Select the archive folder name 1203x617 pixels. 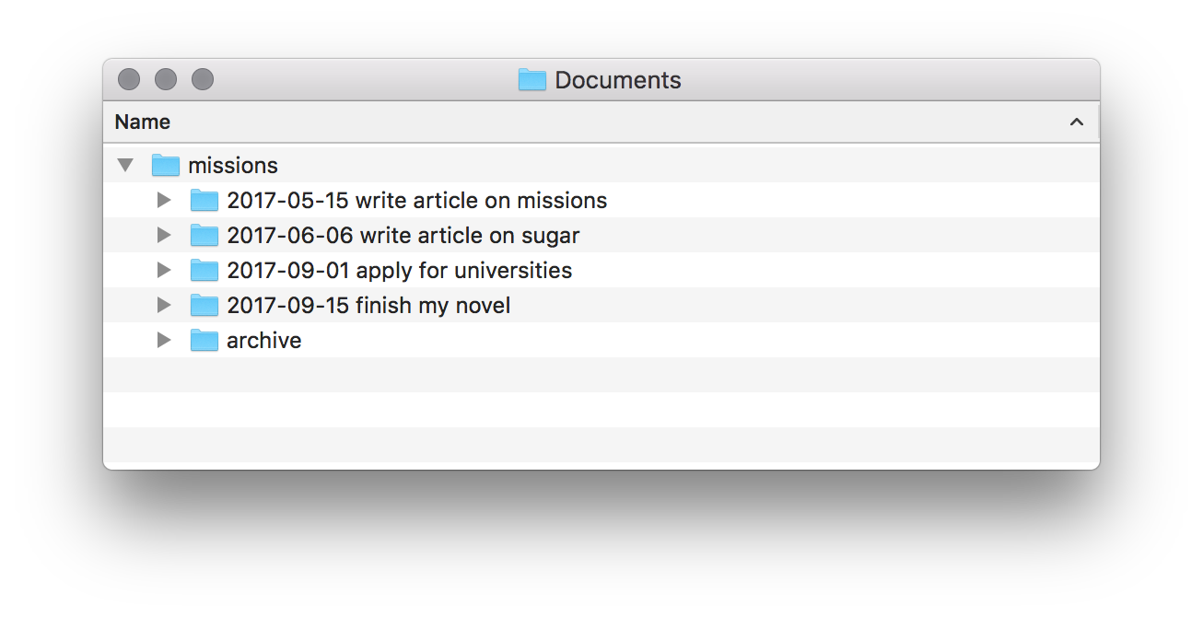264,341
